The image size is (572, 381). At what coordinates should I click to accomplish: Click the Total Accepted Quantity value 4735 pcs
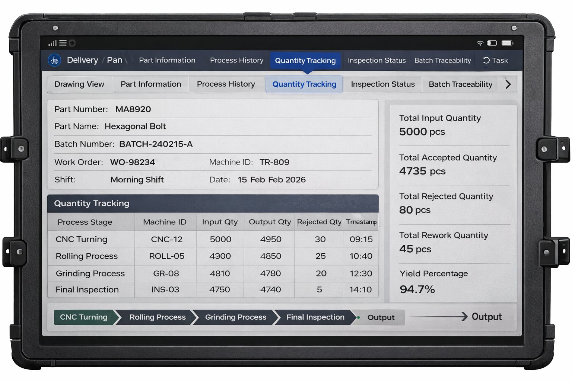[x=422, y=171]
